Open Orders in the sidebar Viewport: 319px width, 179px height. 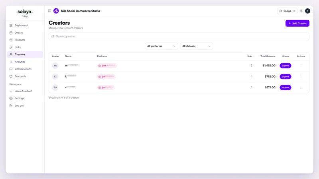[x=25, y=33]
